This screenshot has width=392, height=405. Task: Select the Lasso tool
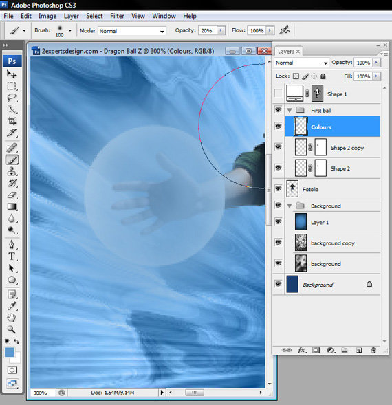coord(12,98)
